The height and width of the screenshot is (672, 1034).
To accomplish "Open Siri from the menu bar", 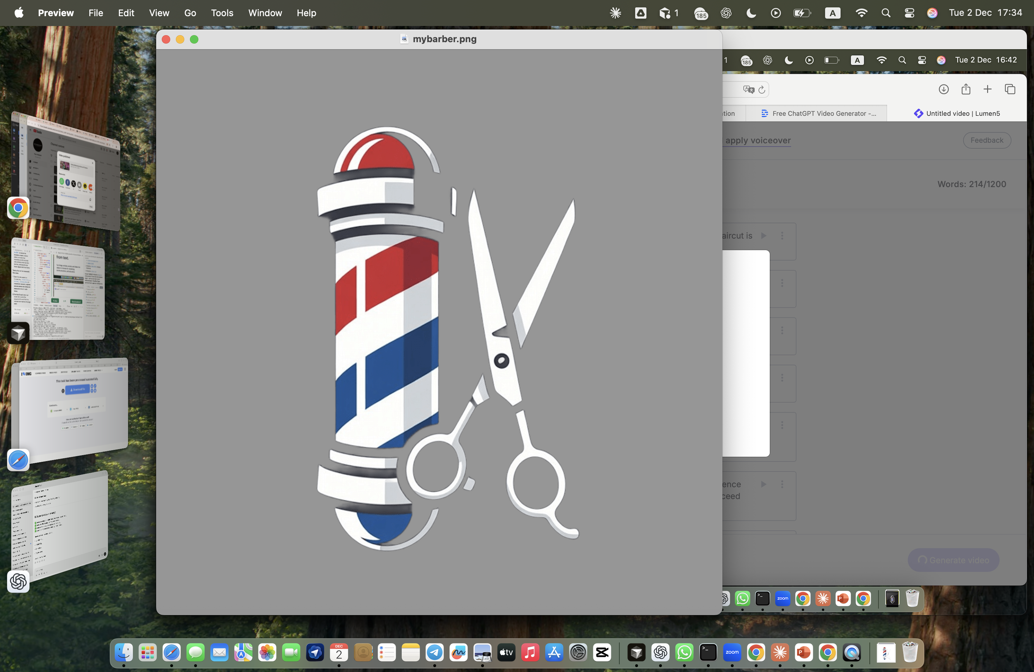I will (x=932, y=13).
